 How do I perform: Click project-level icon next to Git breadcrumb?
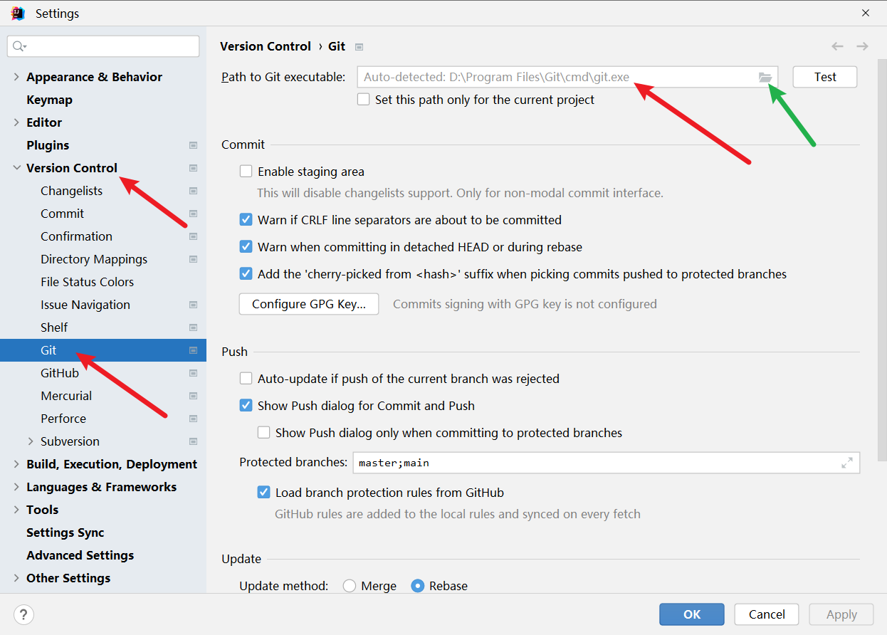[x=359, y=47]
